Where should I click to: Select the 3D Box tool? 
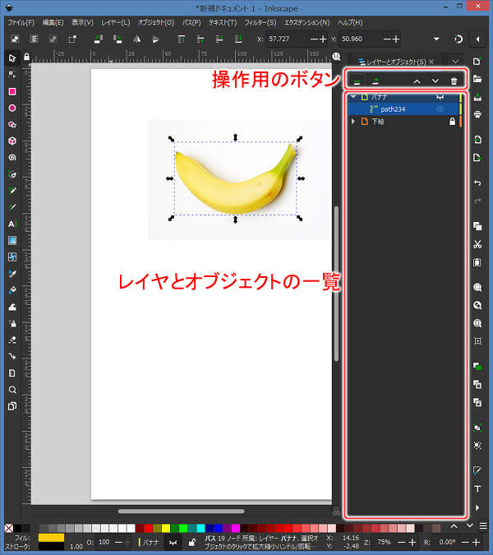12,141
